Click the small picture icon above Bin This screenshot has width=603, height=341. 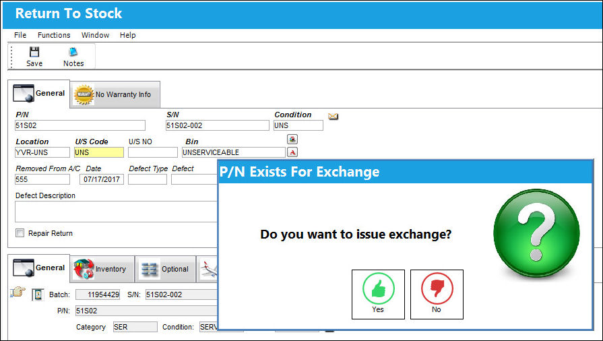[292, 139]
